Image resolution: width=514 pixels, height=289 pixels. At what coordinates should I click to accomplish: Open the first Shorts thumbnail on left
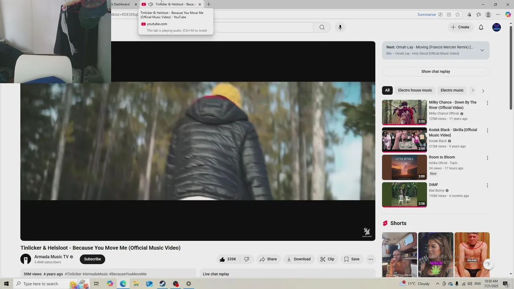[x=399, y=254]
